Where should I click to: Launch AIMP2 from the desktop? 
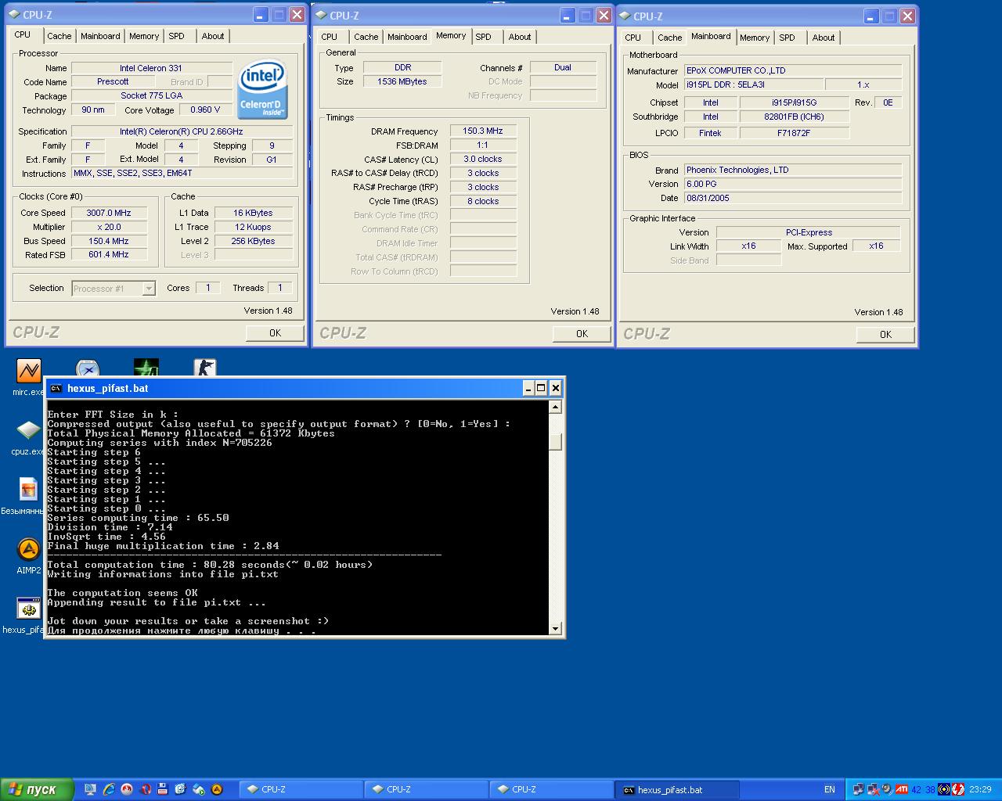28,549
